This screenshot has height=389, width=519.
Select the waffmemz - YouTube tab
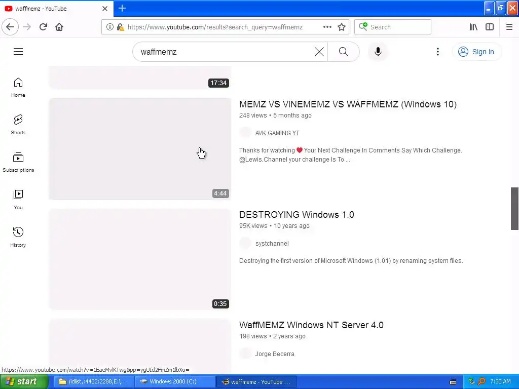point(56,9)
